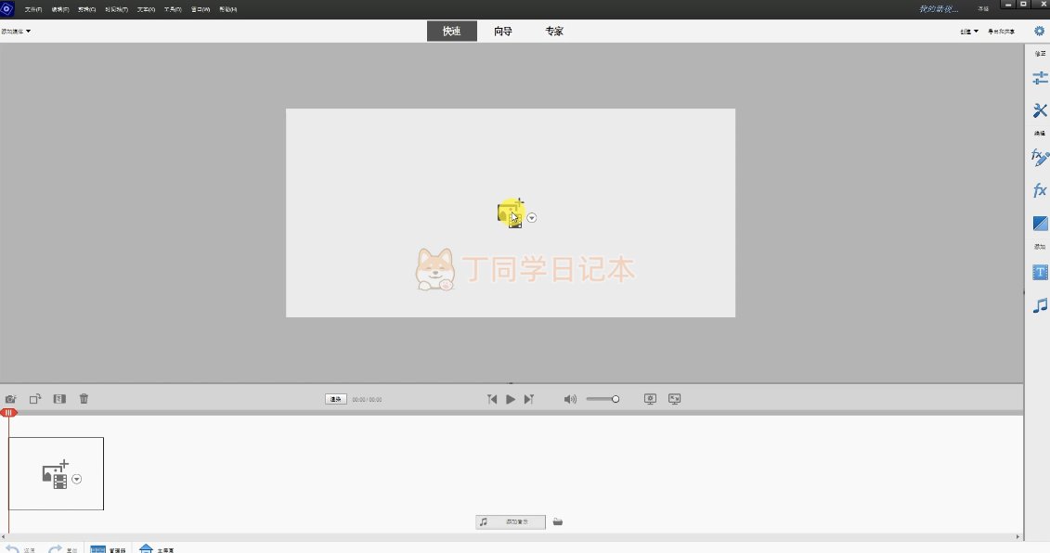Viewport: 1050px width, 553px height.
Task: Mute audio with the speaker icon
Action: [570, 399]
